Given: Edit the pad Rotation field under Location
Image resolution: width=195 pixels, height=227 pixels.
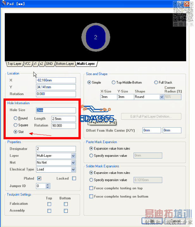Looking at the screenshot, I should [56, 94].
